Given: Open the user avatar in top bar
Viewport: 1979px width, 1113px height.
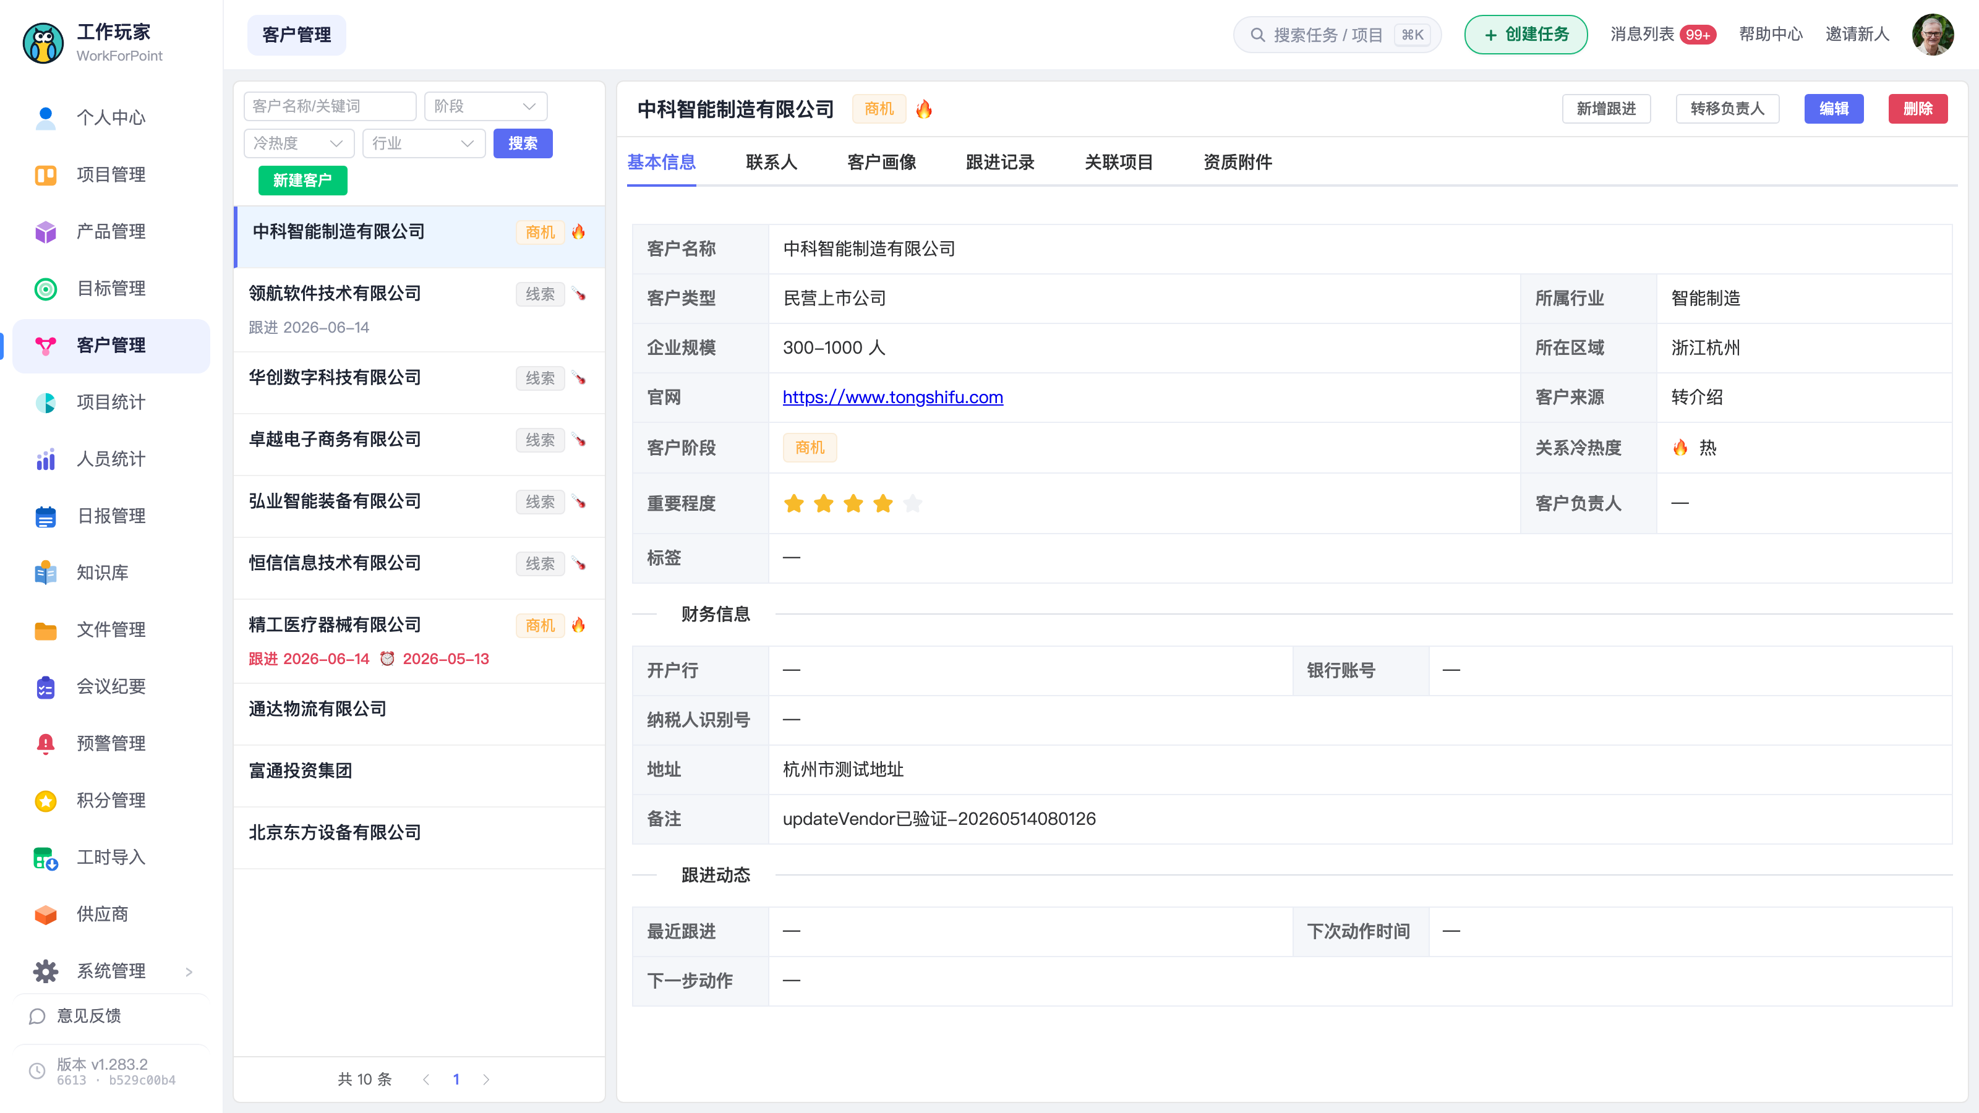Looking at the screenshot, I should pyautogui.click(x=1933, y=35).
